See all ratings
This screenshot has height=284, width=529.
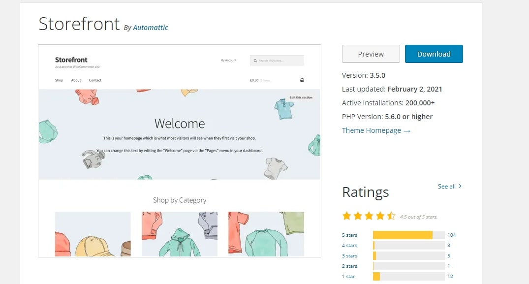point(449,186)
